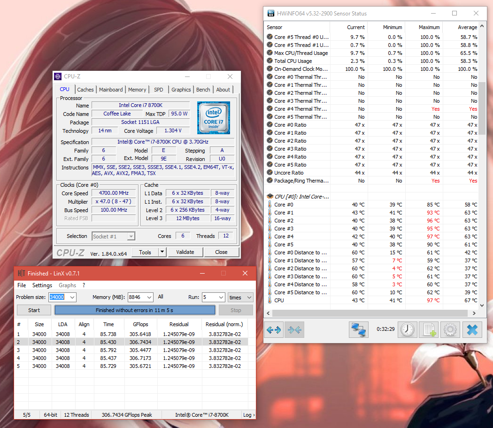Click gauge icon beside On-Demand Clock Modulation

click(270, 69)
